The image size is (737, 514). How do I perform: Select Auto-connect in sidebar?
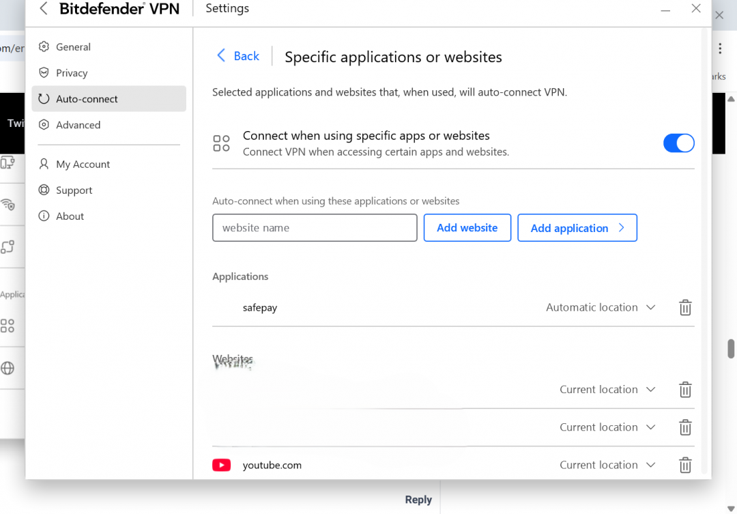(x=109, y=99)
